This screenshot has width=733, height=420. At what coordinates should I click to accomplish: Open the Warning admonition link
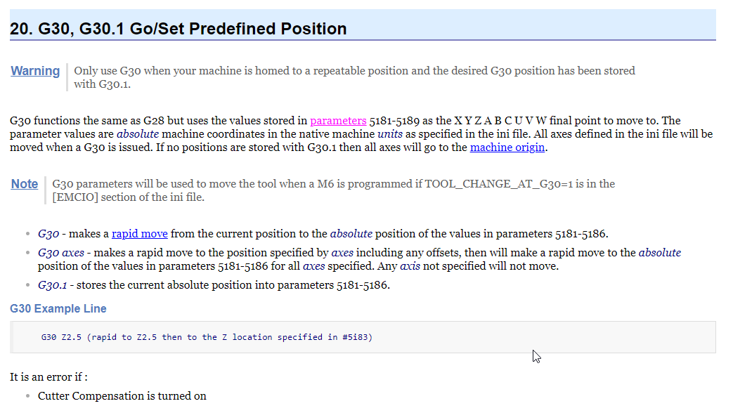[35, 70]
